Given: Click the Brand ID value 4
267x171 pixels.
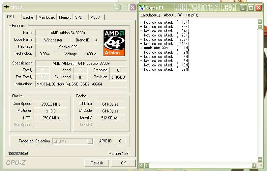Looking at the screenshot, I should [x=96, y=40].
